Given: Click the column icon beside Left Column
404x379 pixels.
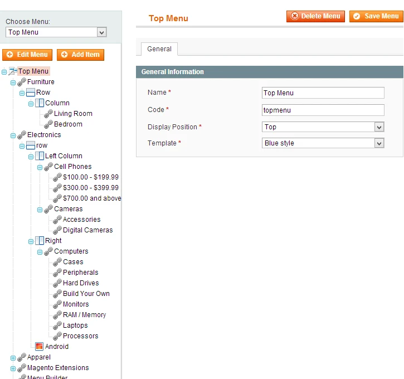Looking at the screenshot, I should point(40,156).
